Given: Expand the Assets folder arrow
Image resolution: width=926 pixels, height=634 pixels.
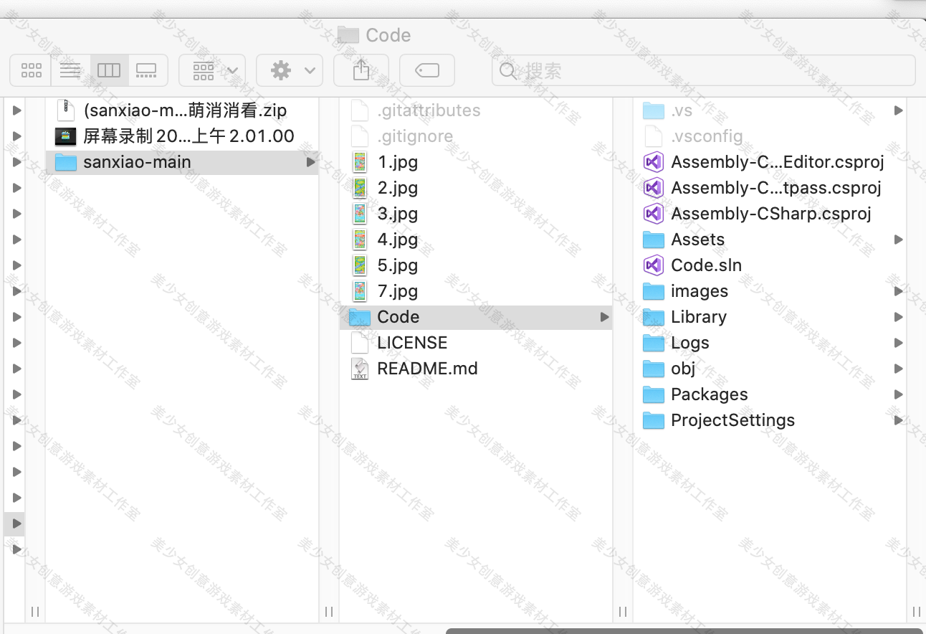Looking at the screenshot, I should [898, 240].
